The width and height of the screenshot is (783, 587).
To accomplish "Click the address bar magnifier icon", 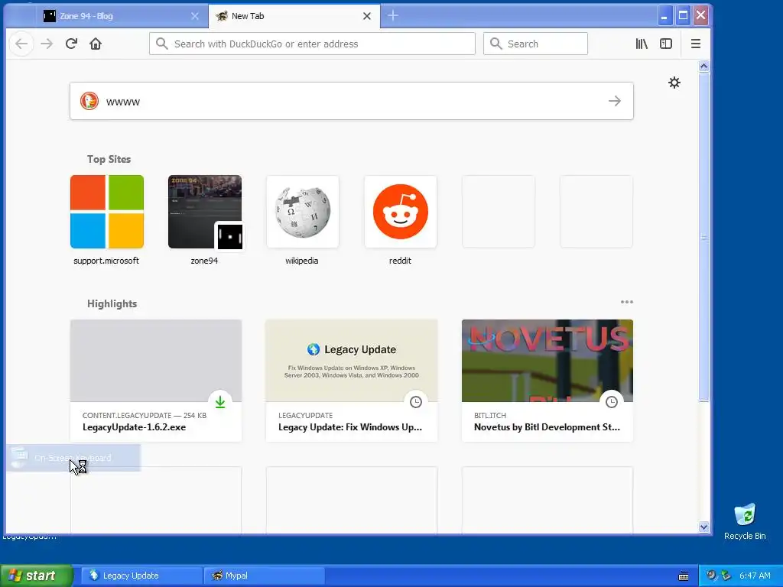I will pyautogui.click(x=162, y=44).
